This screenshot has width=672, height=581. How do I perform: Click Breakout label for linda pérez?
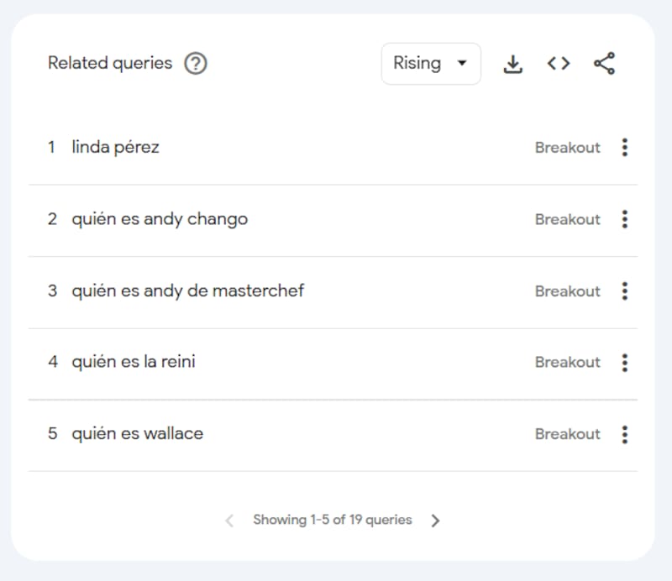coord(568,148)
